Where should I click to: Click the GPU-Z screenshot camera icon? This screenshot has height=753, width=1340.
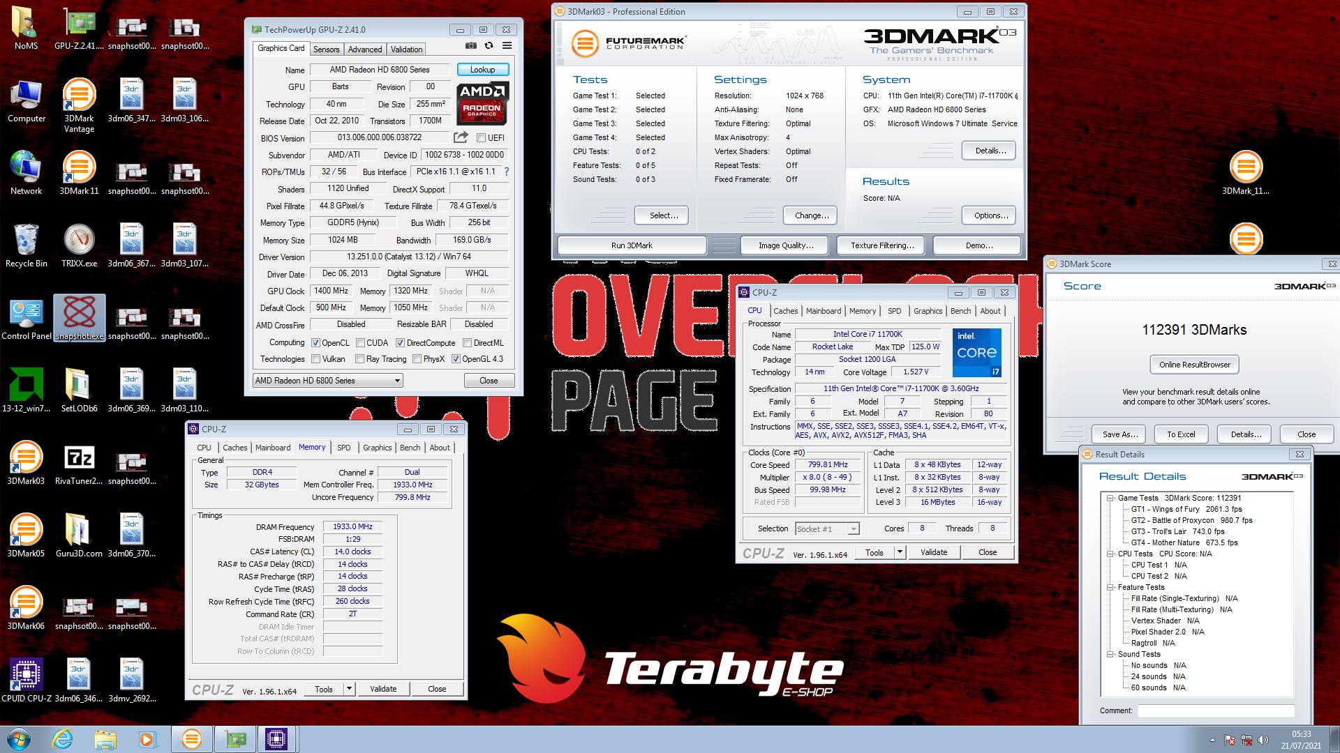(471, 46)
